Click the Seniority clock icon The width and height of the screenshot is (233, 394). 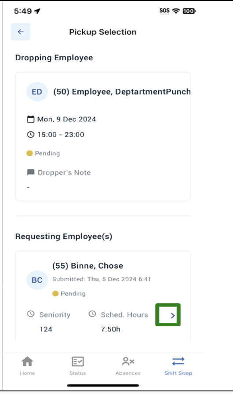pyautogui.click(x=31, y=314)
